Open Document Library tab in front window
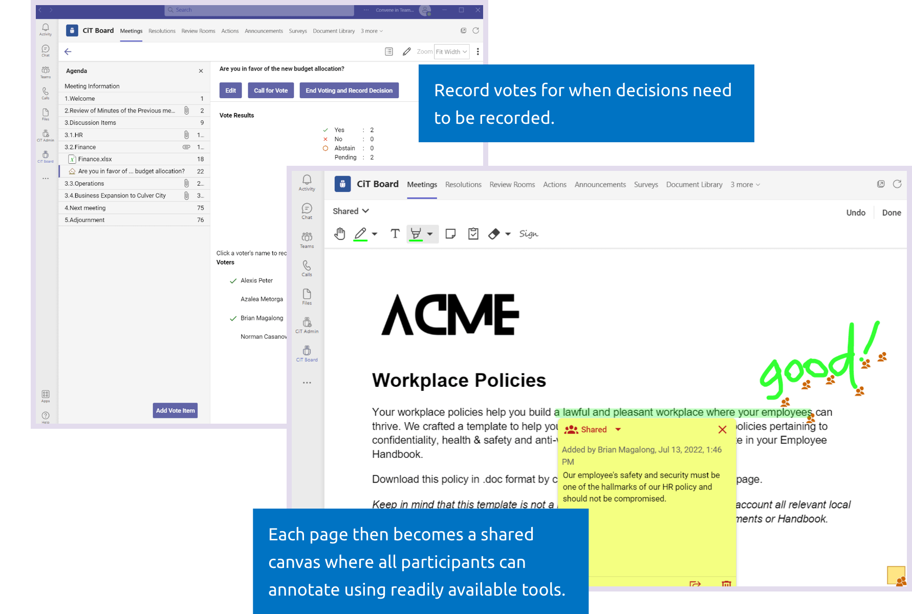 [694, 185]
